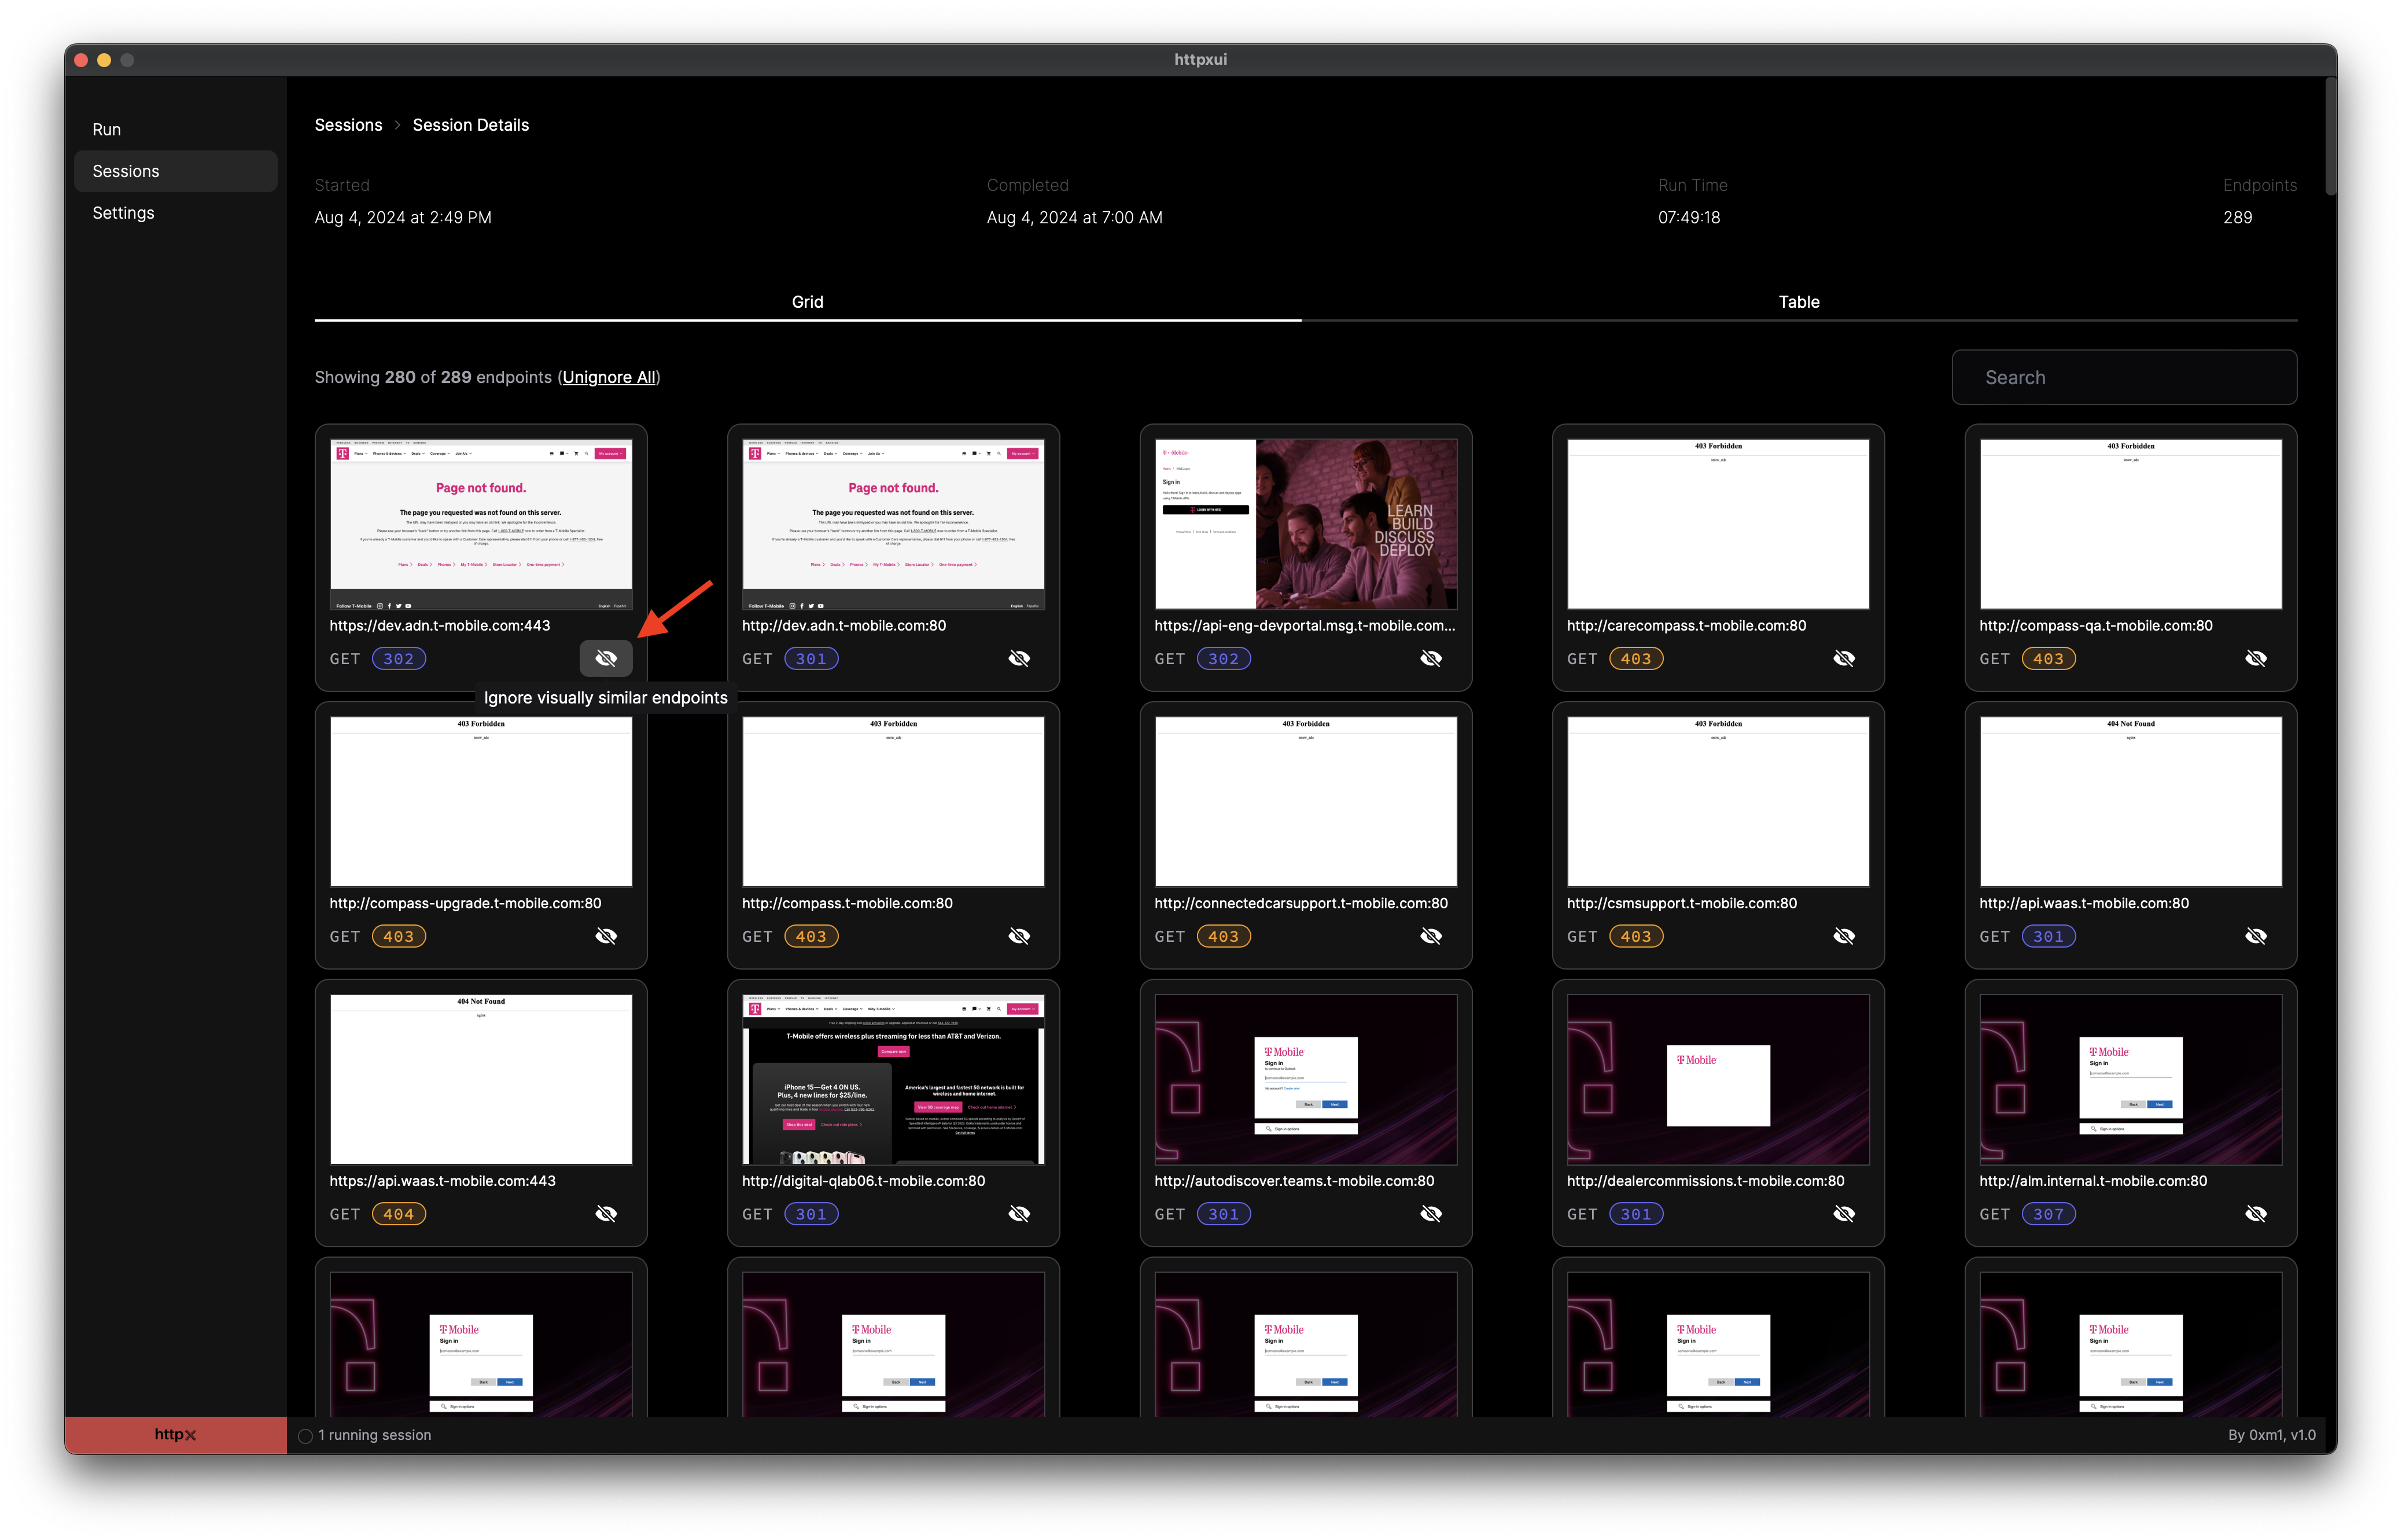Click URL http://carecompass.t-mobile.com:80
The height and width of the screenshot is (1540, 2402).
click(1686, 625)
